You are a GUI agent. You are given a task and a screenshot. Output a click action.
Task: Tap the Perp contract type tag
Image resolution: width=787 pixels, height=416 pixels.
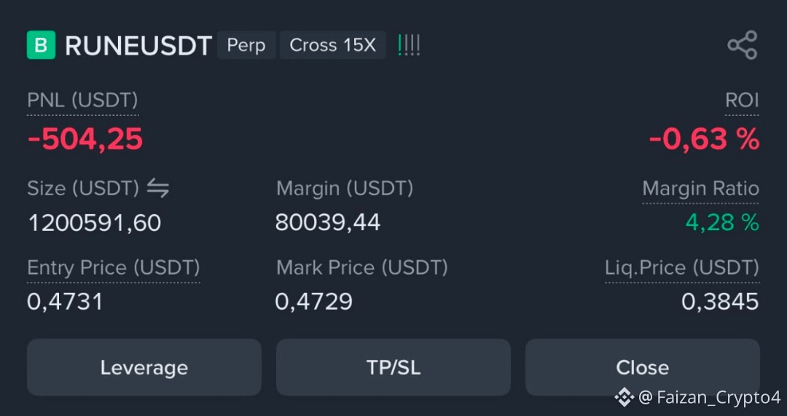coord(246,45)
